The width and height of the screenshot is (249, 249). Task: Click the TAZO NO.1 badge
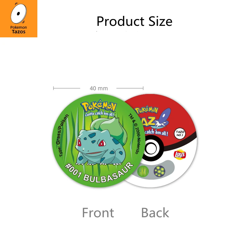(x=180, y=134)
